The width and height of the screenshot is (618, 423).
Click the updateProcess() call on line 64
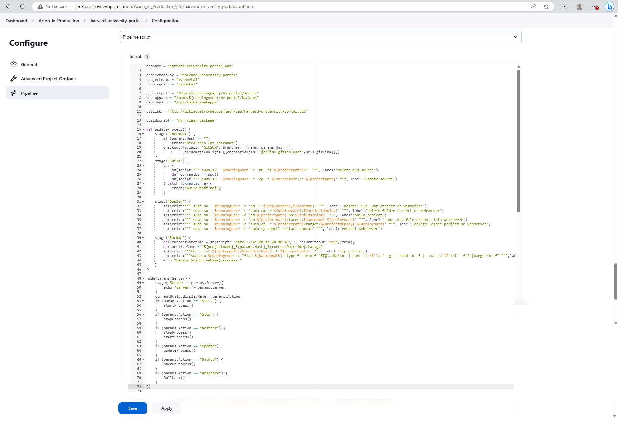point(179,350)
